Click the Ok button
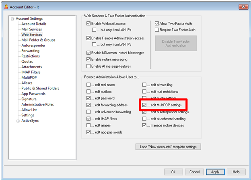Screen dimensions: 251x180 click(173, 172)
